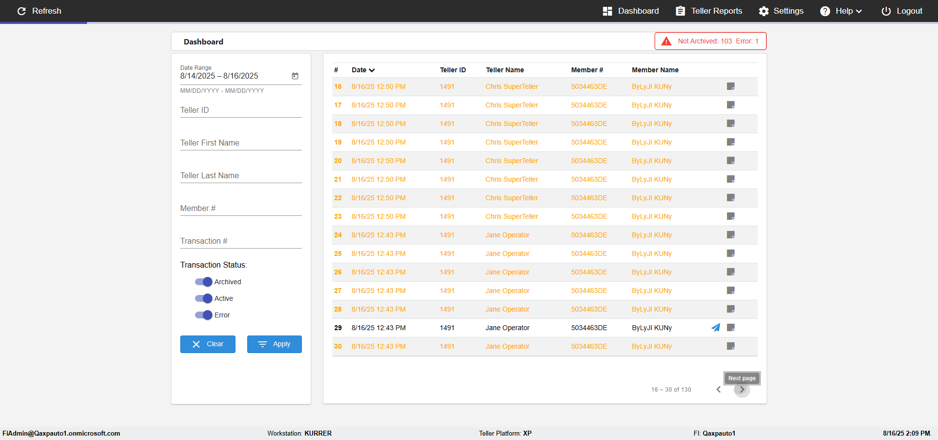Click the Refresh icon in top bar
This screenshot has width=938, height=440.
[x=21, y=11]
